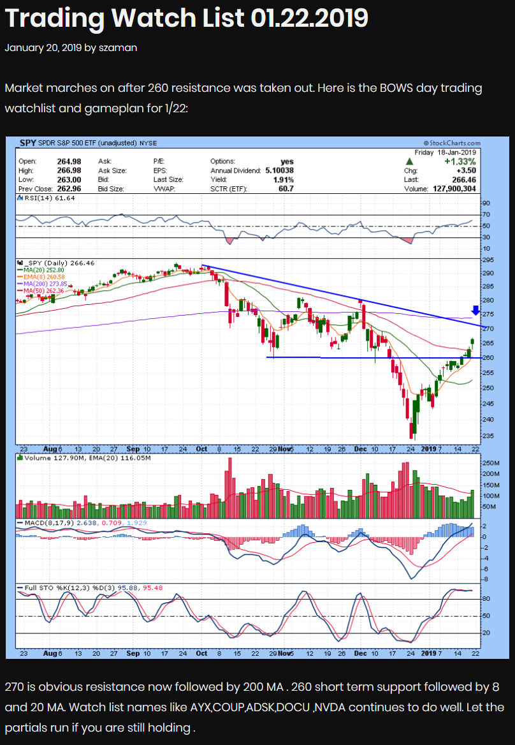Select the text 'SPDR S&P 500 ETF (unadjusted) NYSE'
The width and height of the screenshot is (515, 745).
point(98,143)
